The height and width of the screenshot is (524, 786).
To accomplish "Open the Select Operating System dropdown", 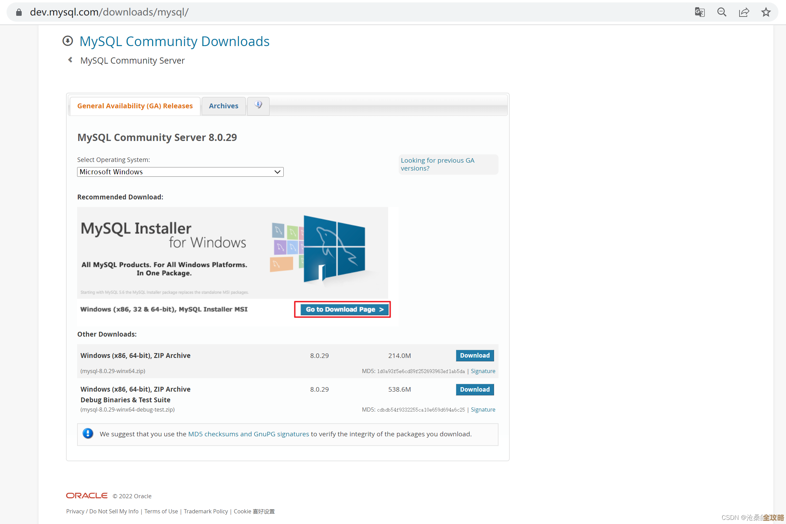I will pyautogui.click(x=180, y=172).
